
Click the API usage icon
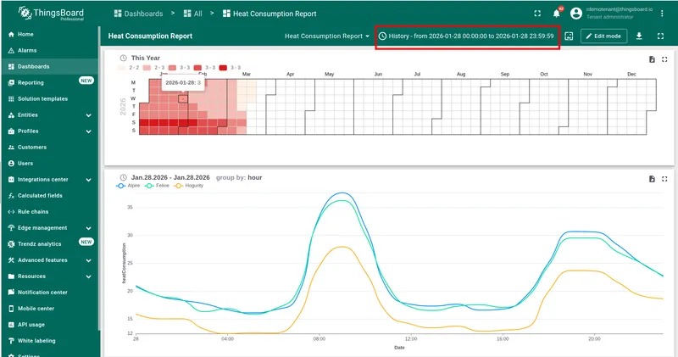(11, 325)
